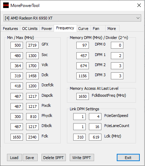This screenshot has height=166, width=145.
Task: Click the DPM 3 memory frequency field
Action: coord(83,76)
